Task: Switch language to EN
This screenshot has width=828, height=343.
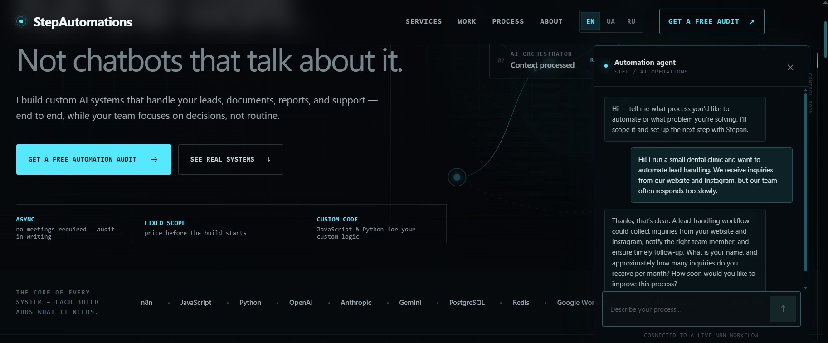Action: point(590,21)
